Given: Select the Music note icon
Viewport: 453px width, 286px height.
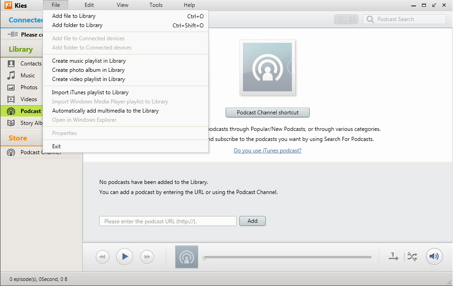Looking at the screenshot, I should coord(11,76).
